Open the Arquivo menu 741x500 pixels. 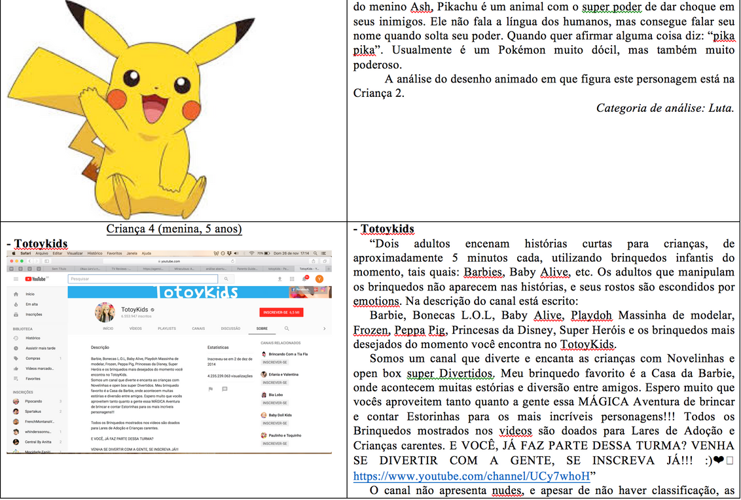click(x=42, y=253)
